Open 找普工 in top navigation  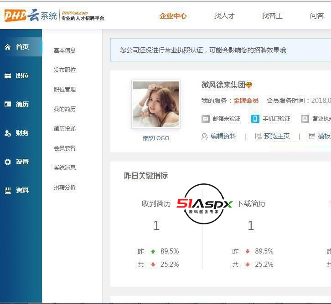(x=272, y=16)
